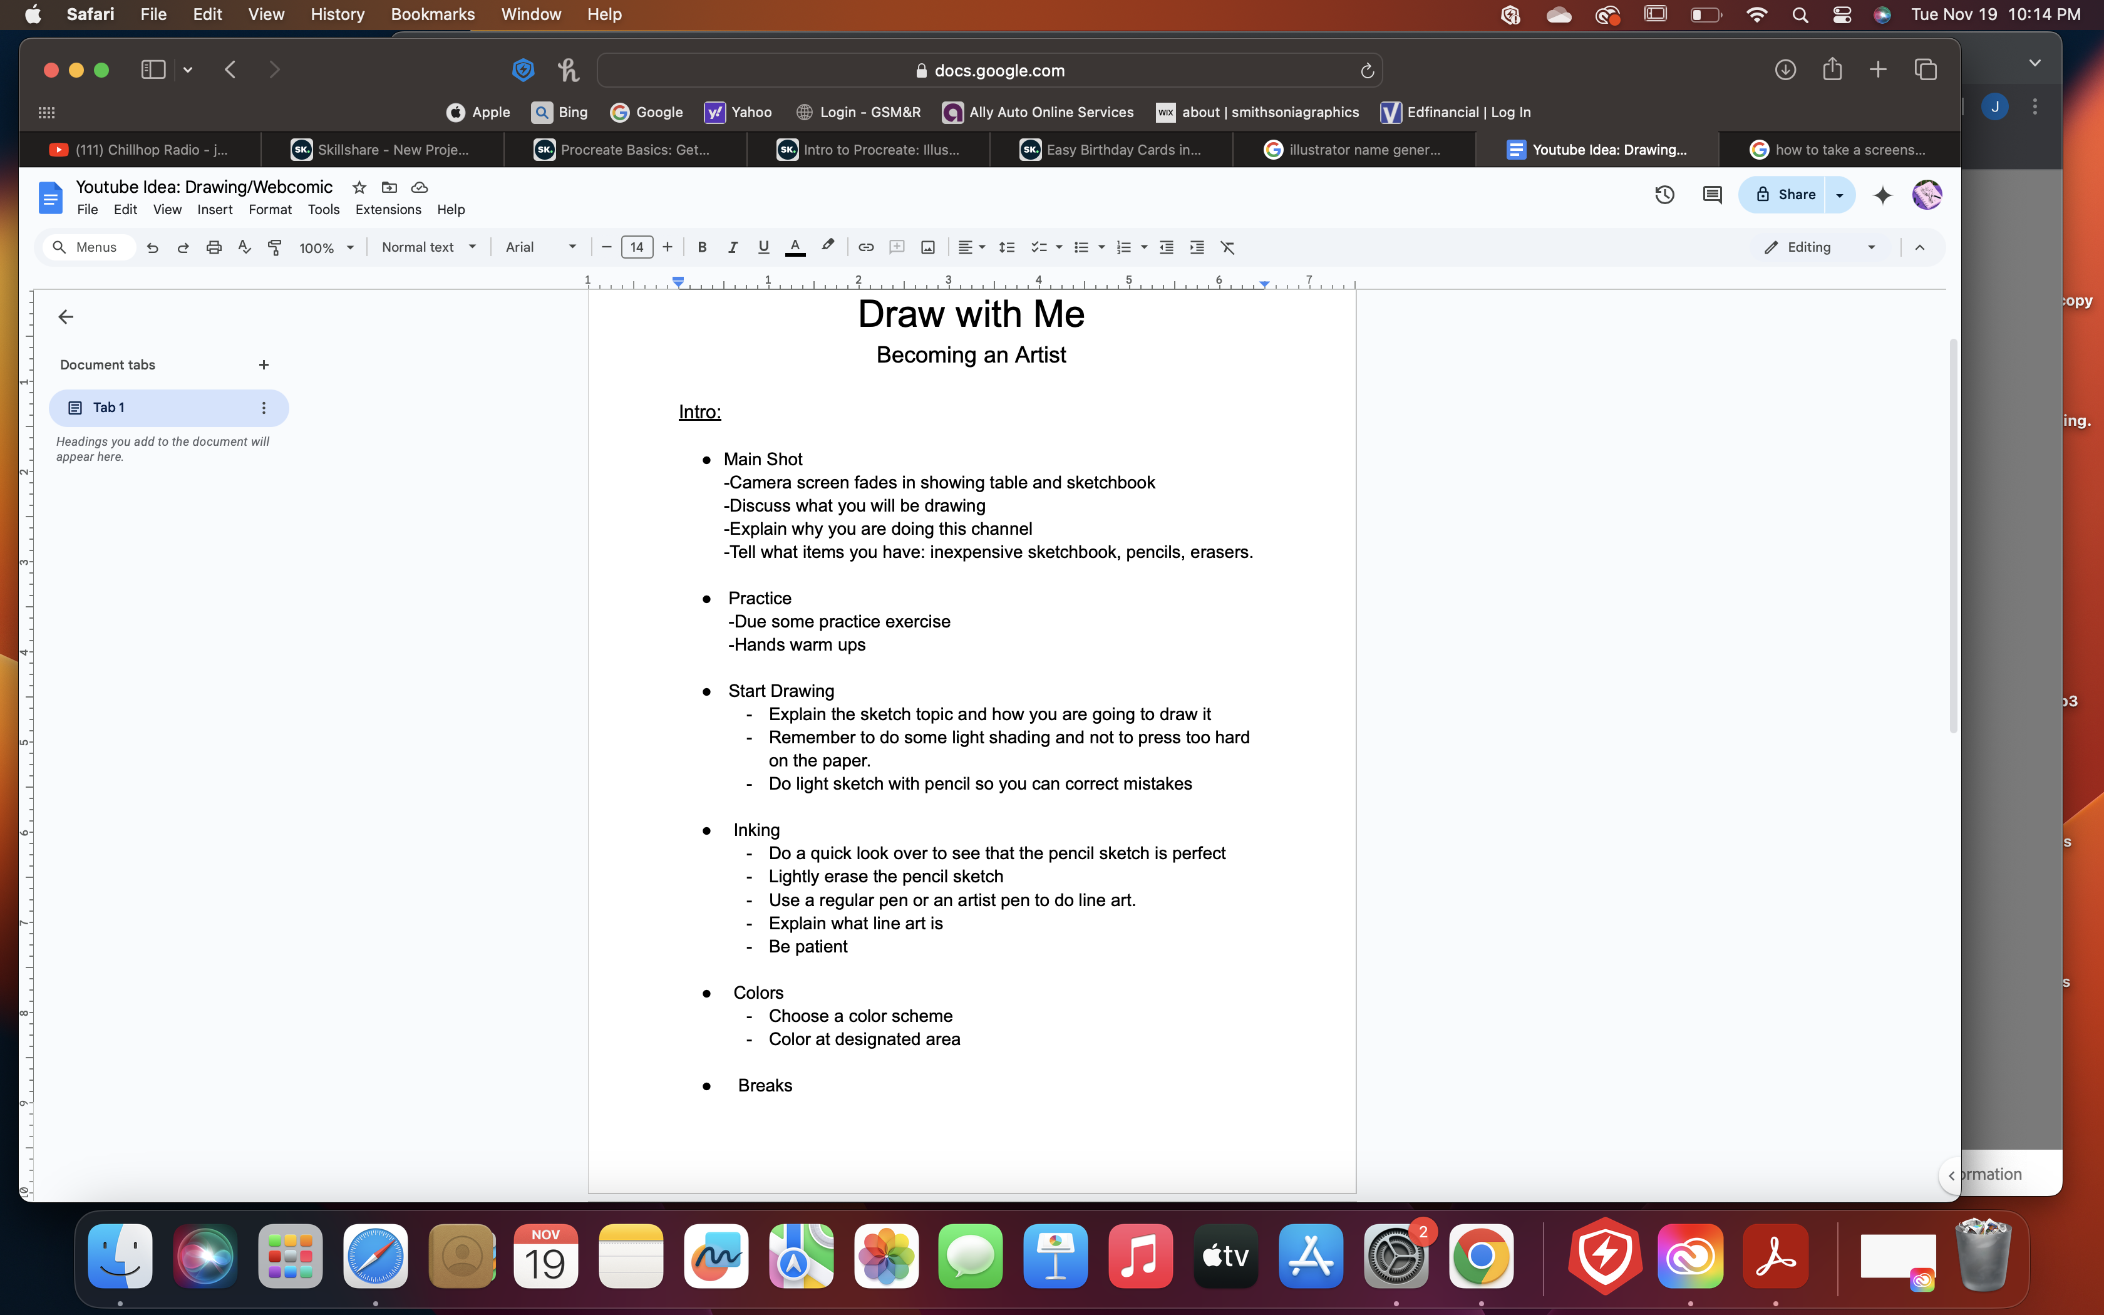The height and width of the screenshot is (1315, 2104).
Task: Click line and paragraph spacing icon
Action: point(1007,248)
